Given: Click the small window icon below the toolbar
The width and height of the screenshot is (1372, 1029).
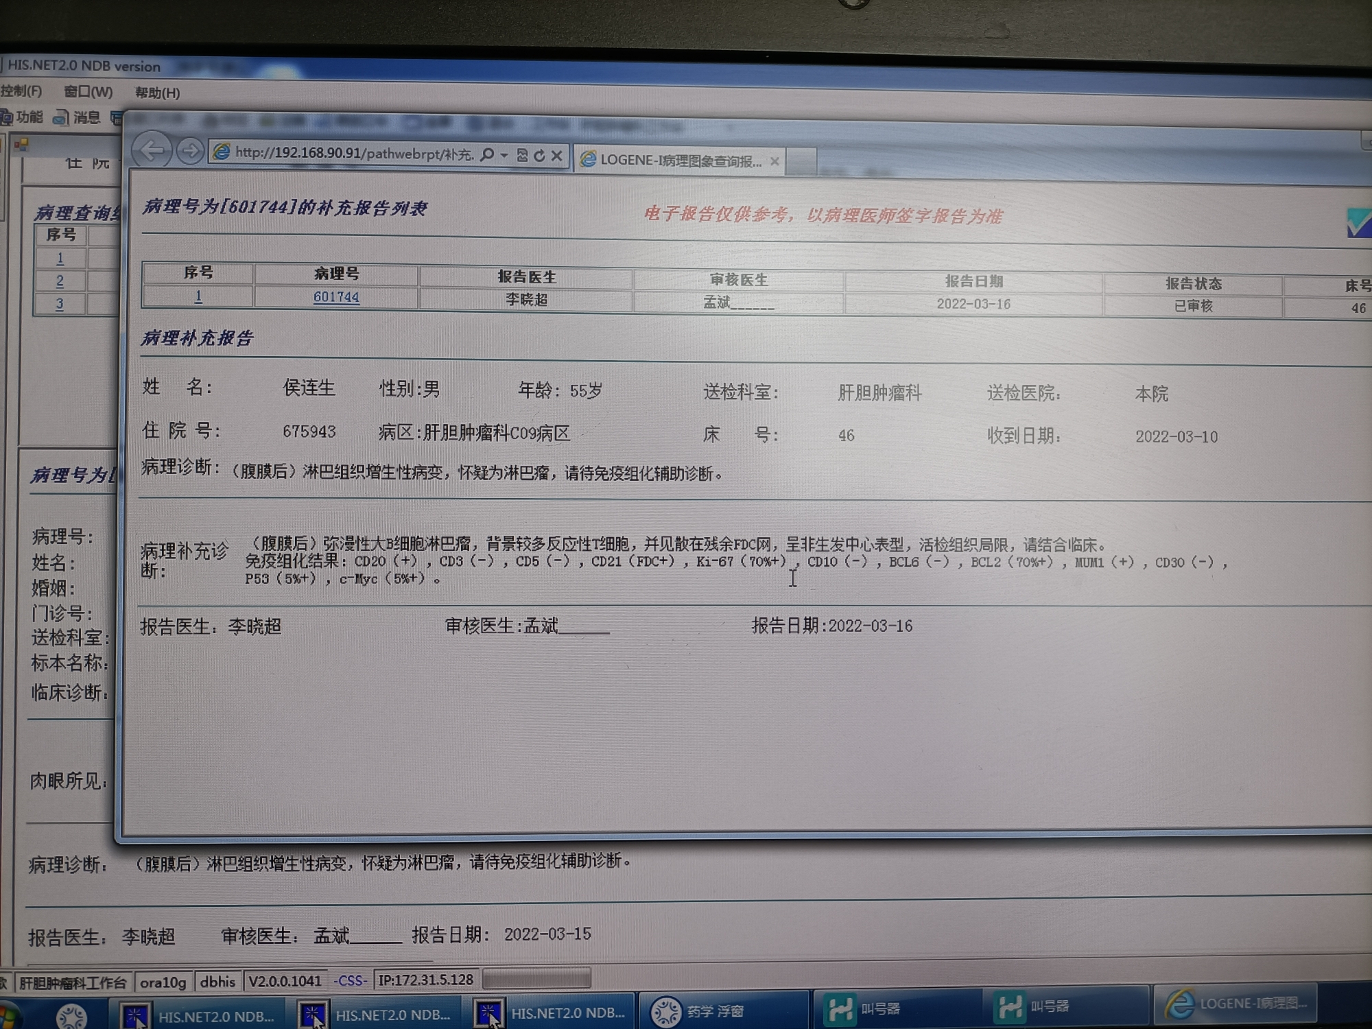Looking at the screenshot, I should point(21,144).
